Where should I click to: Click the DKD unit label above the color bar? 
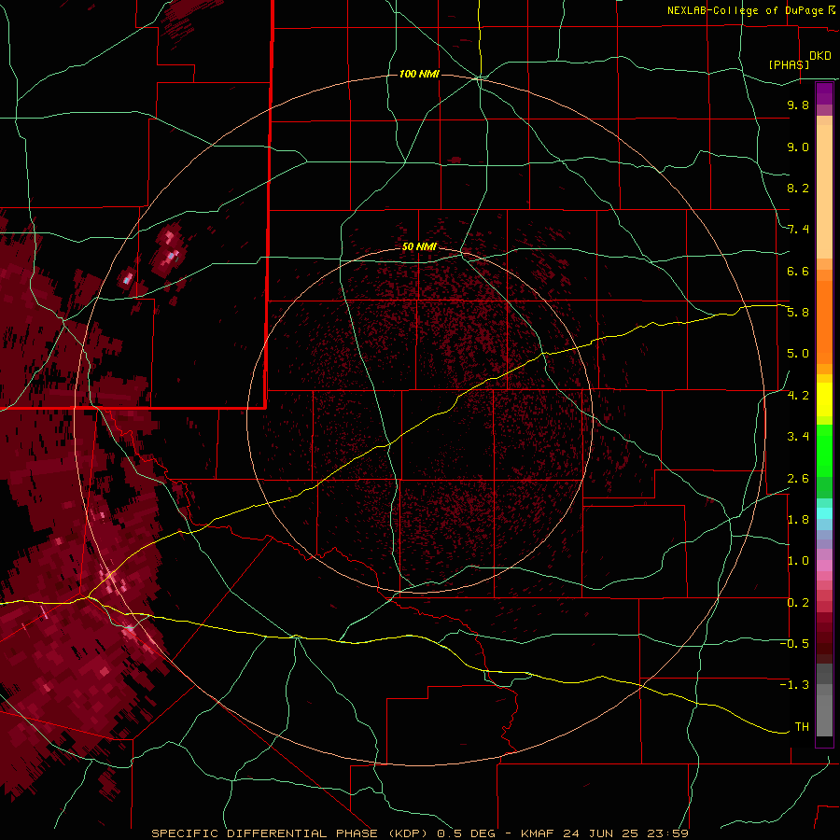pos(820,56)
